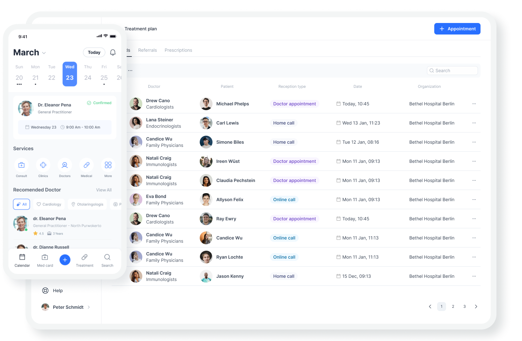522x341 pixels.
Task: Click Peter Schmidt profile avatar
Action: coord(45,307)
